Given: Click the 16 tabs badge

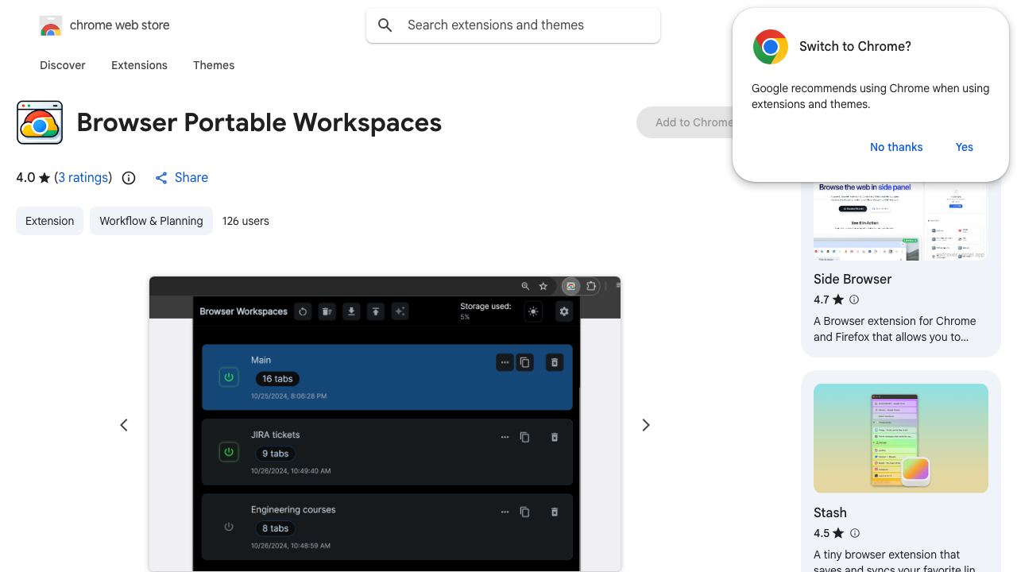Looking at the screenshot, I should (277, 379).
